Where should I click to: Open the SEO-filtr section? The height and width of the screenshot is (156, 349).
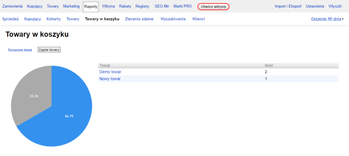162,6
